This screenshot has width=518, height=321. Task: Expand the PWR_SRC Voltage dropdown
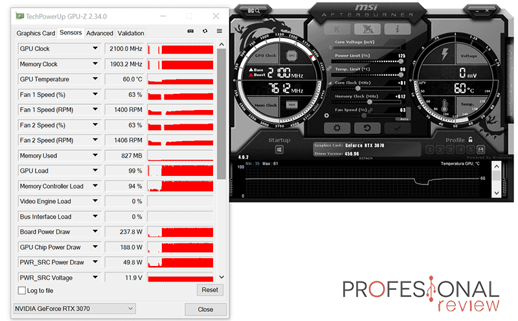(x=95, y=277)
